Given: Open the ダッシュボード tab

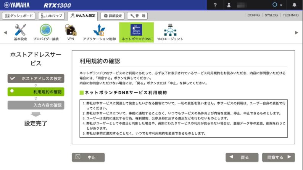Looking at the screenshot, I should [x=19, y=16].
